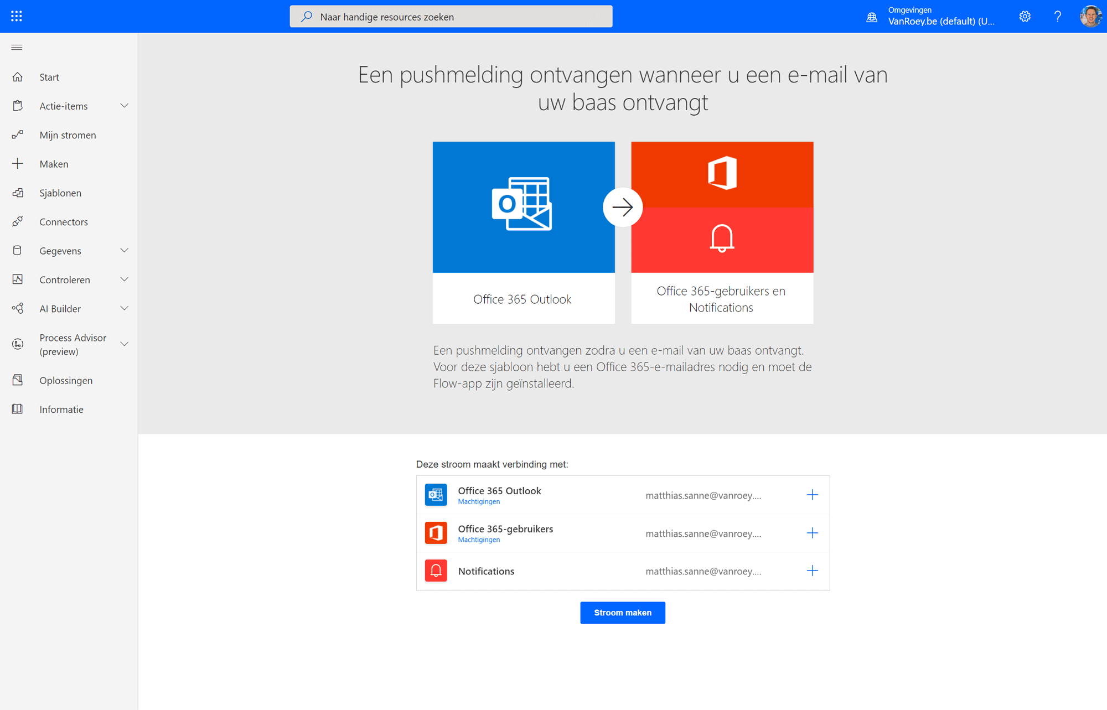Open the help question mark
Screen dimensions: 1107x710
point(1058,16)
